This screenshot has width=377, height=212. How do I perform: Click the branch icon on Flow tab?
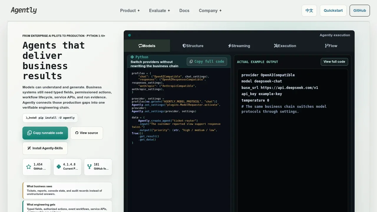pos(327,46)
